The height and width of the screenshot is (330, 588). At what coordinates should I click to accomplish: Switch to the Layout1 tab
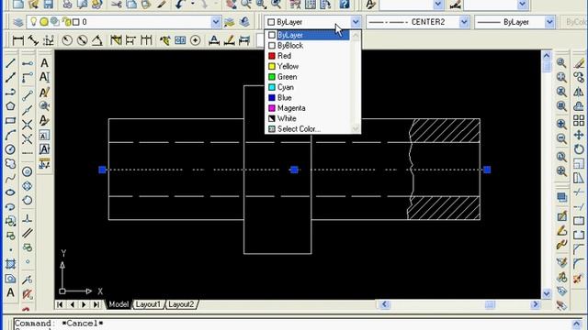click(148, 304)
